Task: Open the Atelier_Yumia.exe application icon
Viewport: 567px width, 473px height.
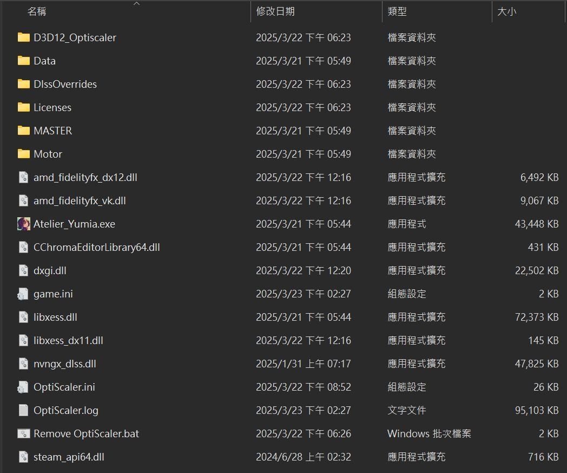Action: [x=24, y=224]
